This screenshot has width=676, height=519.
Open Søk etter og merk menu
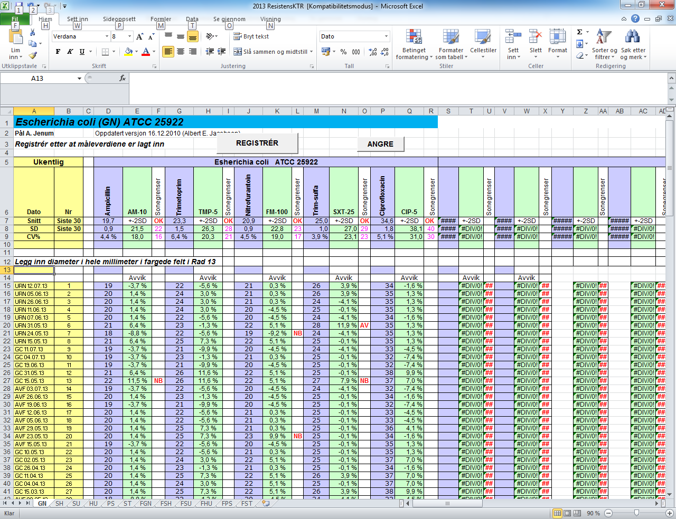(633, 44)
